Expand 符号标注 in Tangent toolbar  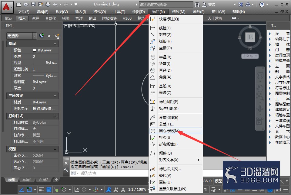point(270,88)
